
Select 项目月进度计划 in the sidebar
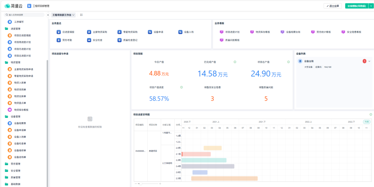(22, 49)
